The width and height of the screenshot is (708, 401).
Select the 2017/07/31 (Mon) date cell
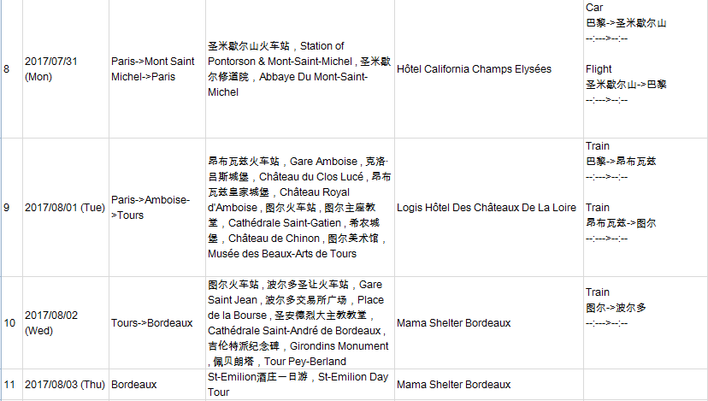point(50,68)
